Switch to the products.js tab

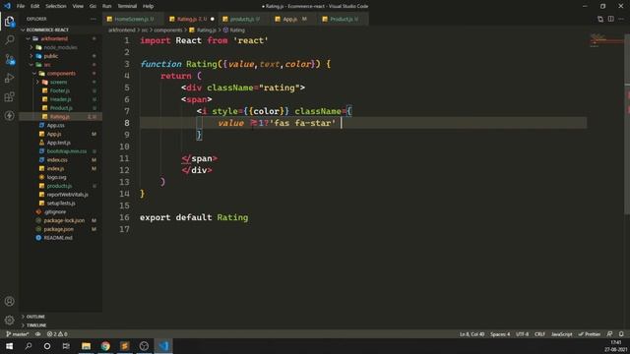coord(242,19)
